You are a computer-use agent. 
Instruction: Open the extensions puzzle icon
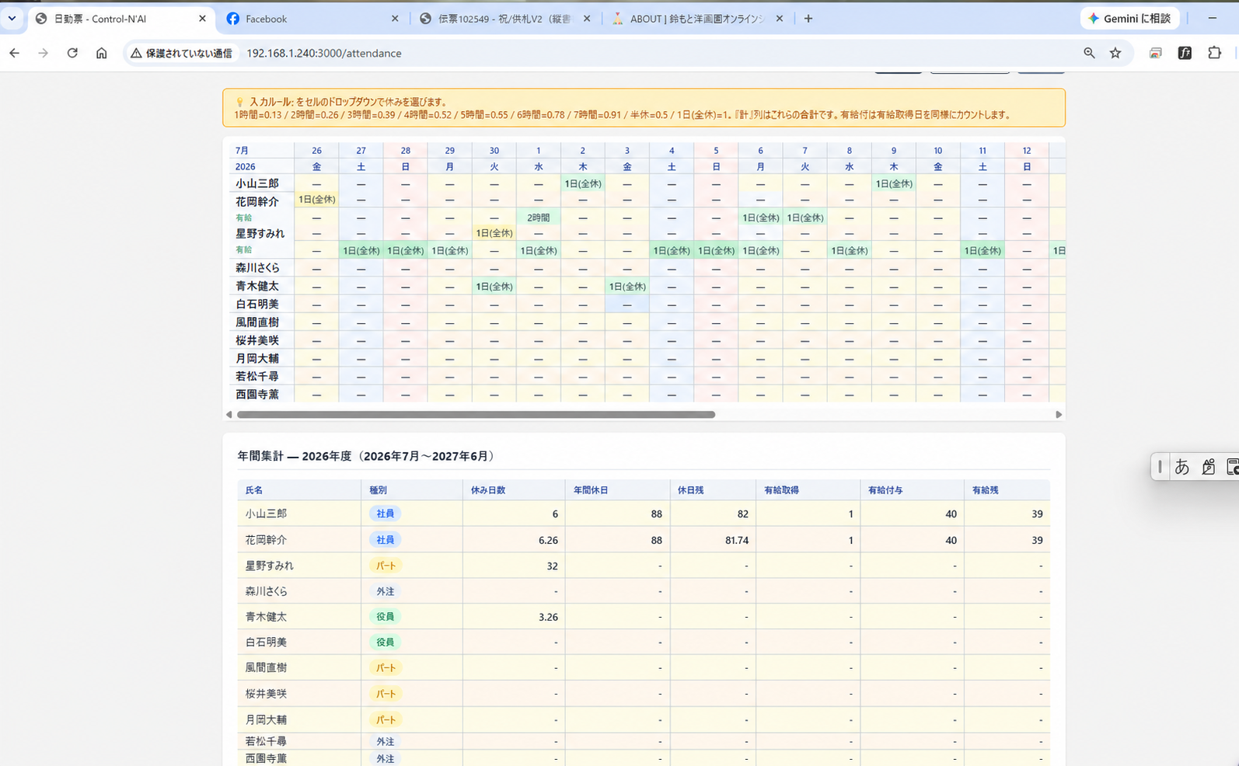tap(1214, 53)
